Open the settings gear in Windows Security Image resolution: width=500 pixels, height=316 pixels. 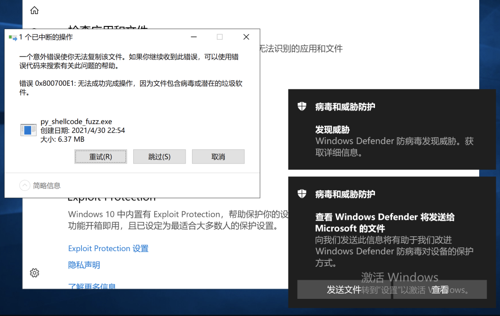click(34, 273)
